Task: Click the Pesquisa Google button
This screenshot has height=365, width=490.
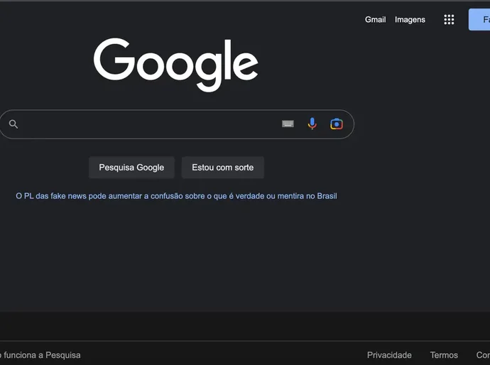Action: tap(131, 168)
